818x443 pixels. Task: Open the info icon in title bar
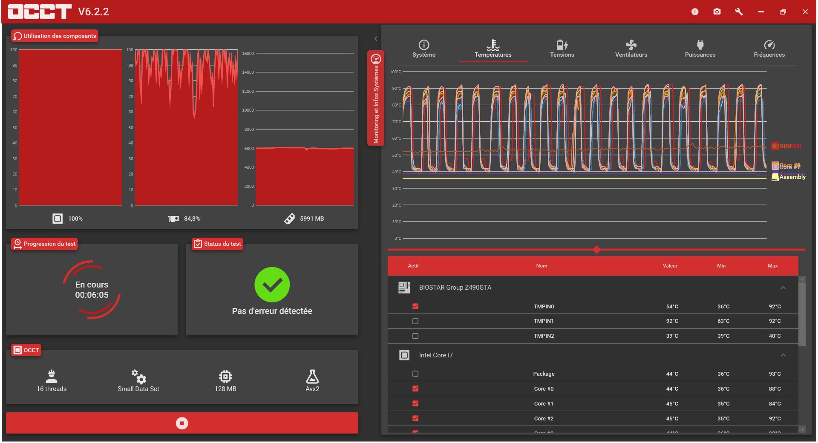coord(695,12)
